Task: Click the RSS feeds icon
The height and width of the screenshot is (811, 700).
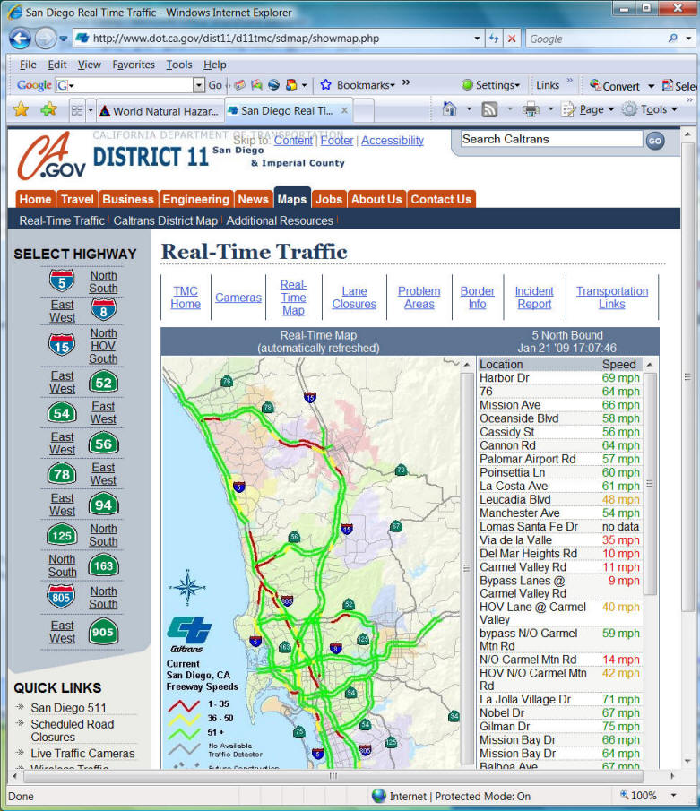Action: pos(489,109)
